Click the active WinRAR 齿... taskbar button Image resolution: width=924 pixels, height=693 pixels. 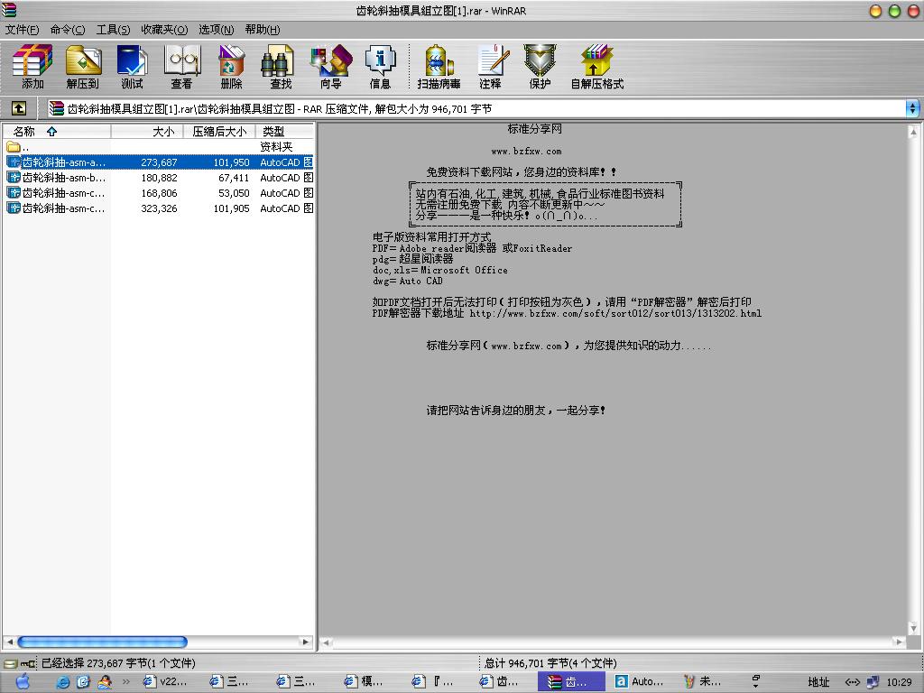pos(571,682)
